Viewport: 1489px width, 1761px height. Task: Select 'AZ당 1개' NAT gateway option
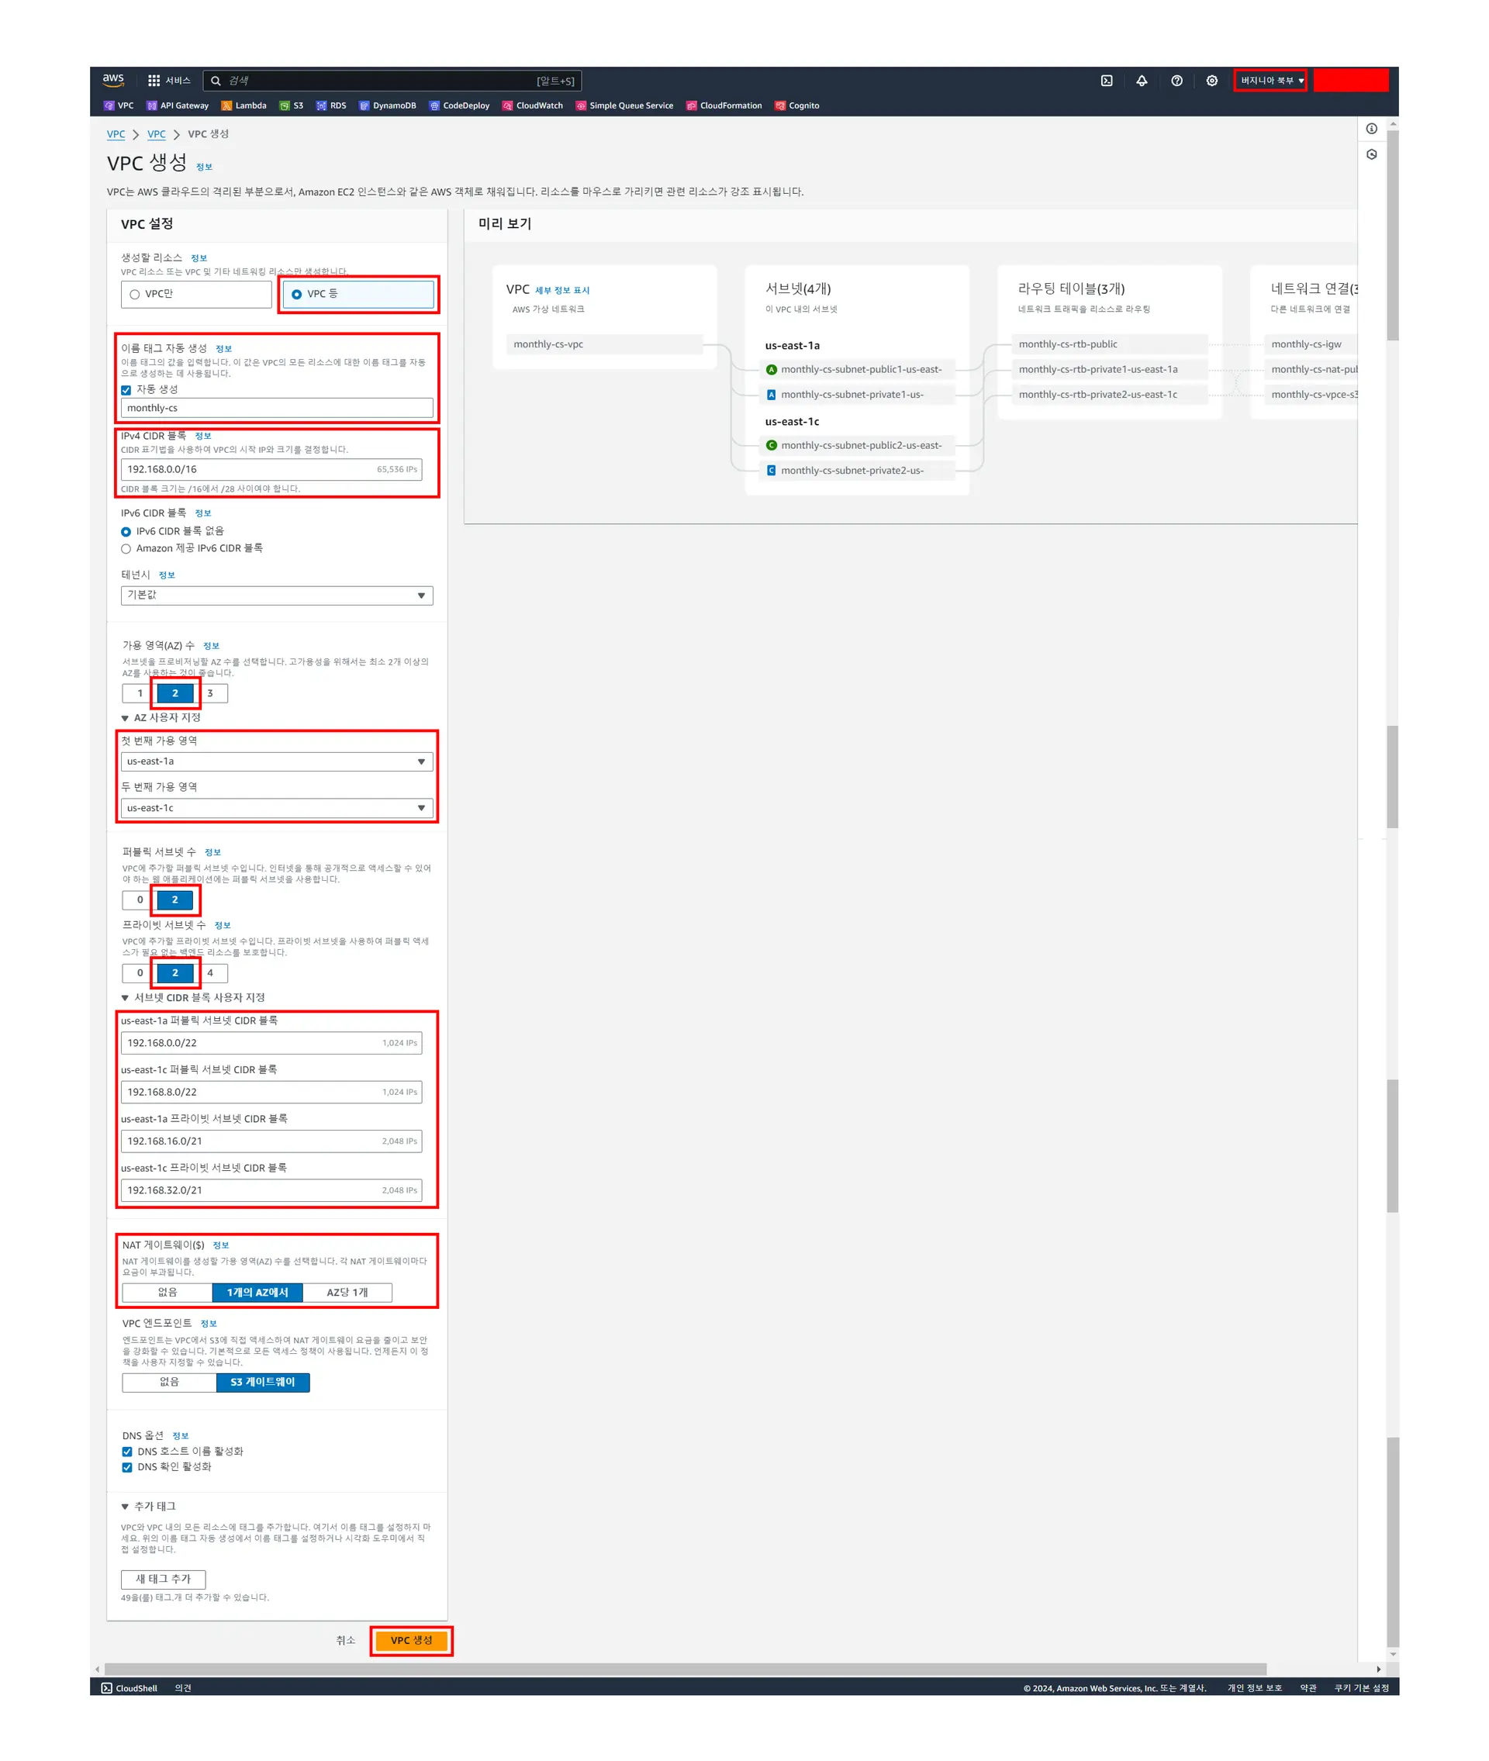(x=347, y=1292)
